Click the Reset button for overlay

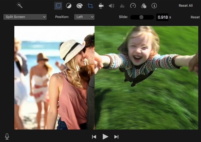pyautogui.click(x=195, y=17)
